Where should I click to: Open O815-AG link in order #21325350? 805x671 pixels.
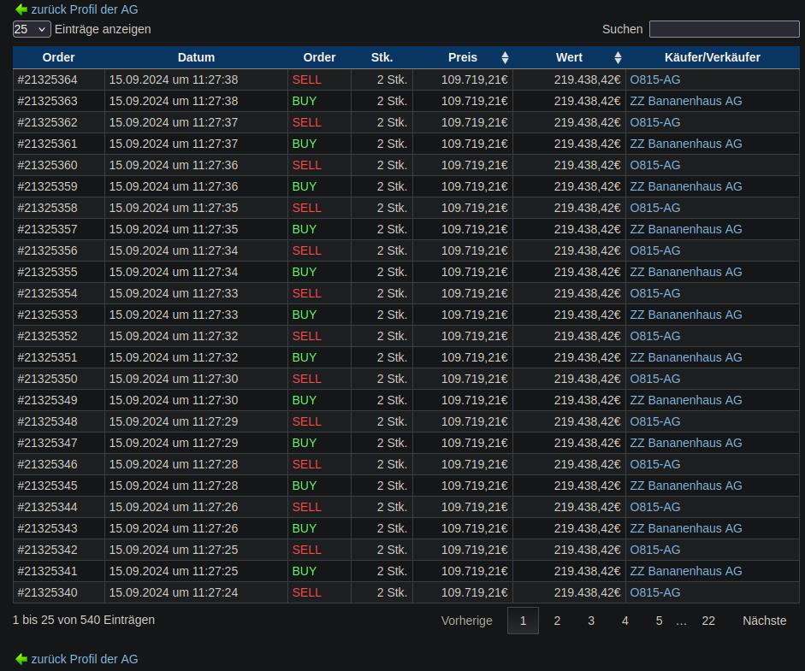[x=655, y=380]
